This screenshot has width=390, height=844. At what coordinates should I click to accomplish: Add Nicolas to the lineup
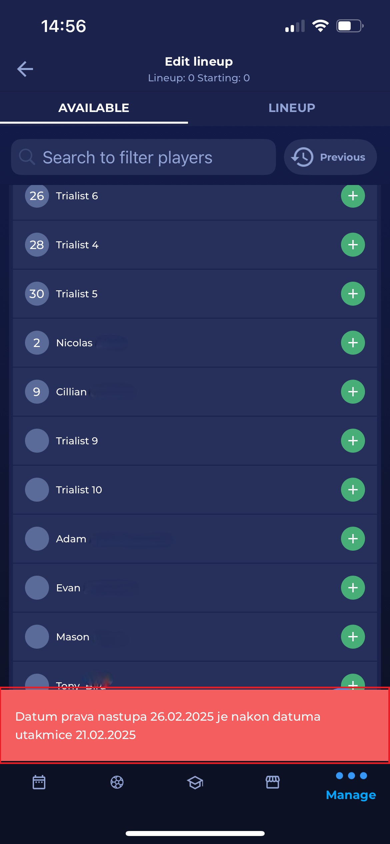point(353,343)
